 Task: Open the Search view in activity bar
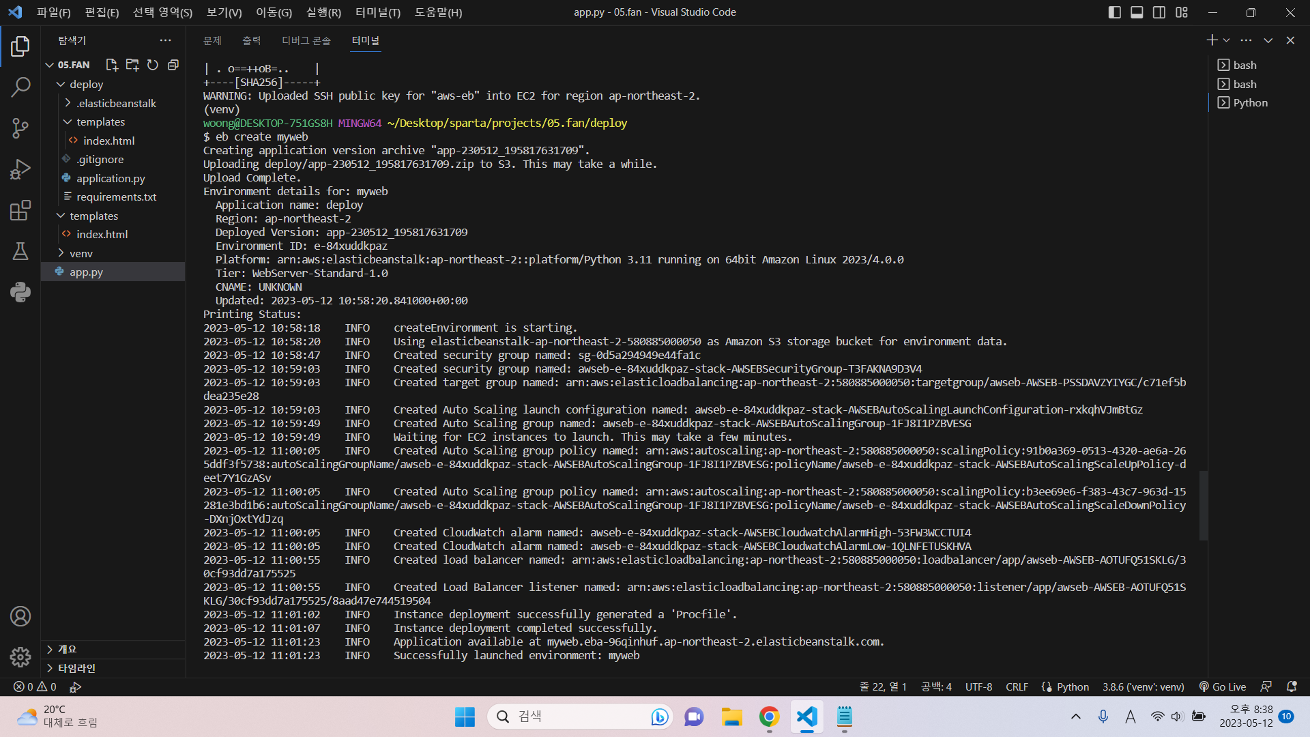pos(20,87)
